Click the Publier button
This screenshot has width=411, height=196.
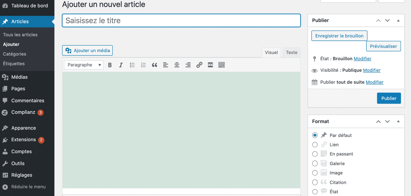(x=389, y=98)
